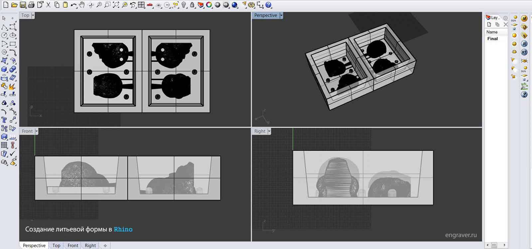532x249 pixels.
Task: Activate Zoom Extents tool
Action: coord(116,5)
